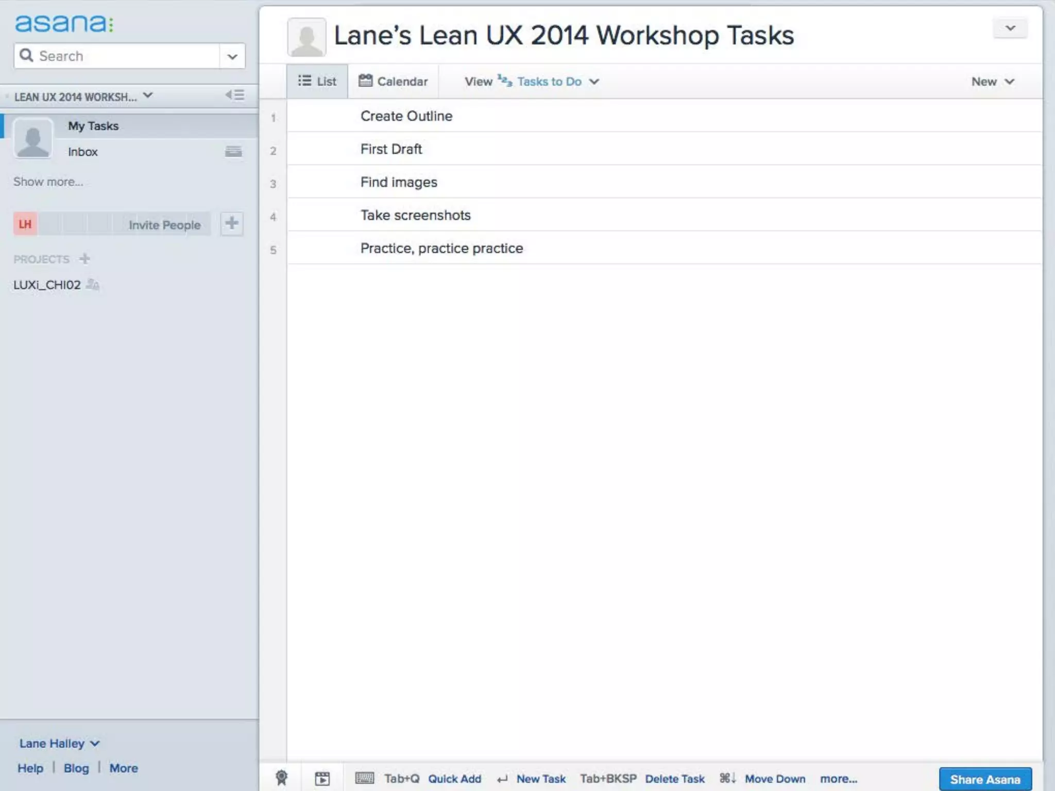Open the New dropdown menu

(992, 81)
